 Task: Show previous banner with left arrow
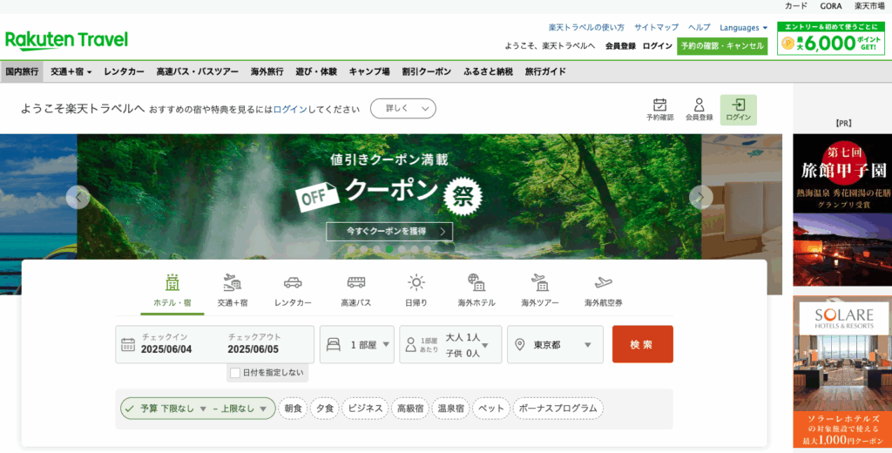[78, 197]
